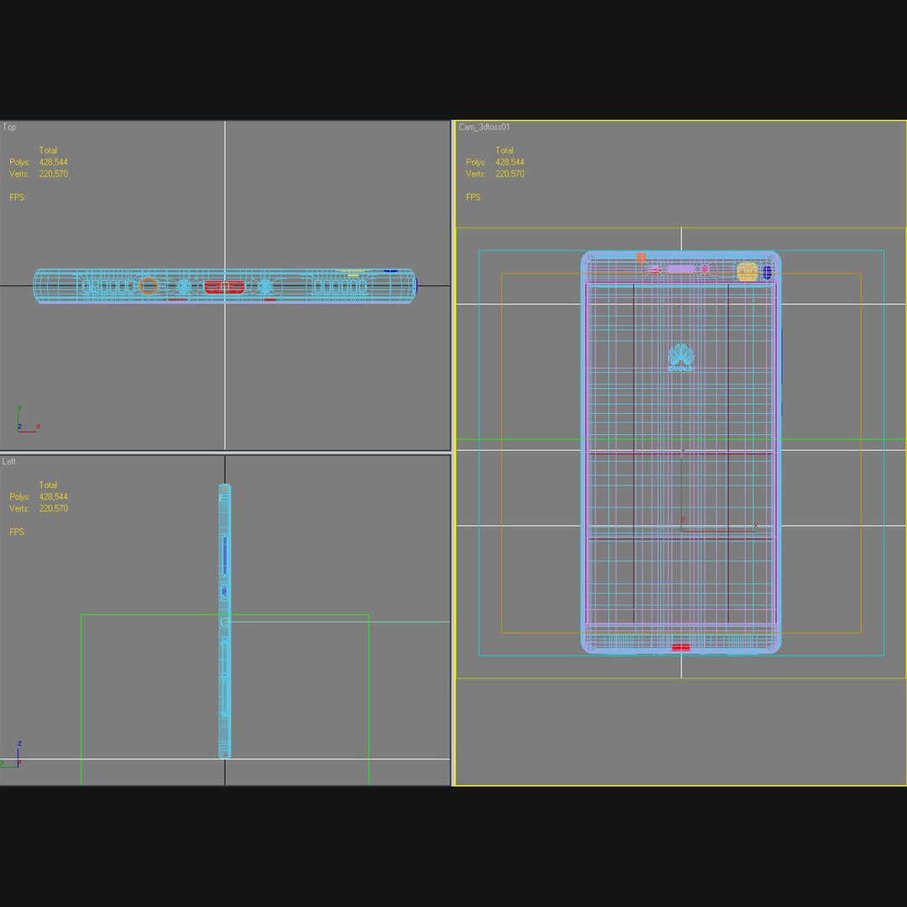Select the camera target square in Left viewport
This screenshot has width=907, height=907.
pyautogui.click(x=225, y=621)
